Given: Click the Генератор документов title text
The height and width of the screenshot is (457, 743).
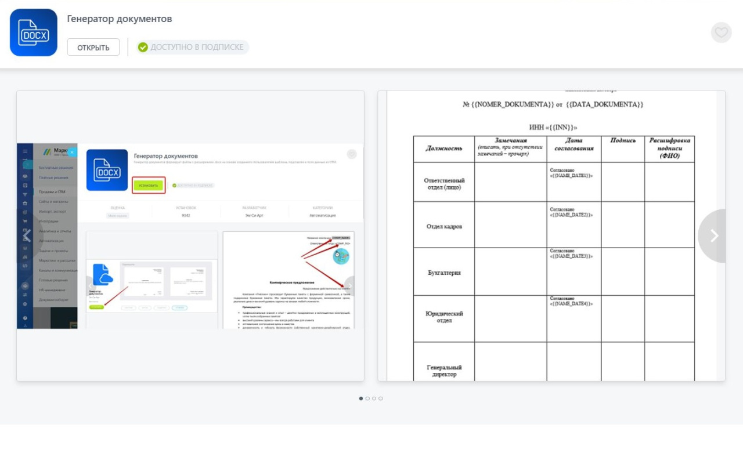Looking at the screenshot, I should pos(120,19).
